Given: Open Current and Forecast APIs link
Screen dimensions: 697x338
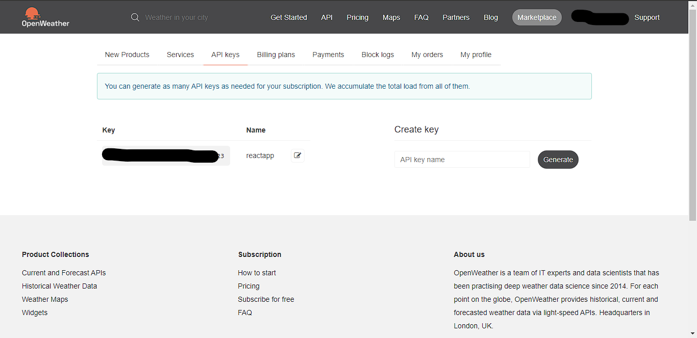Looking at the screenshot, I should [64, 273].
